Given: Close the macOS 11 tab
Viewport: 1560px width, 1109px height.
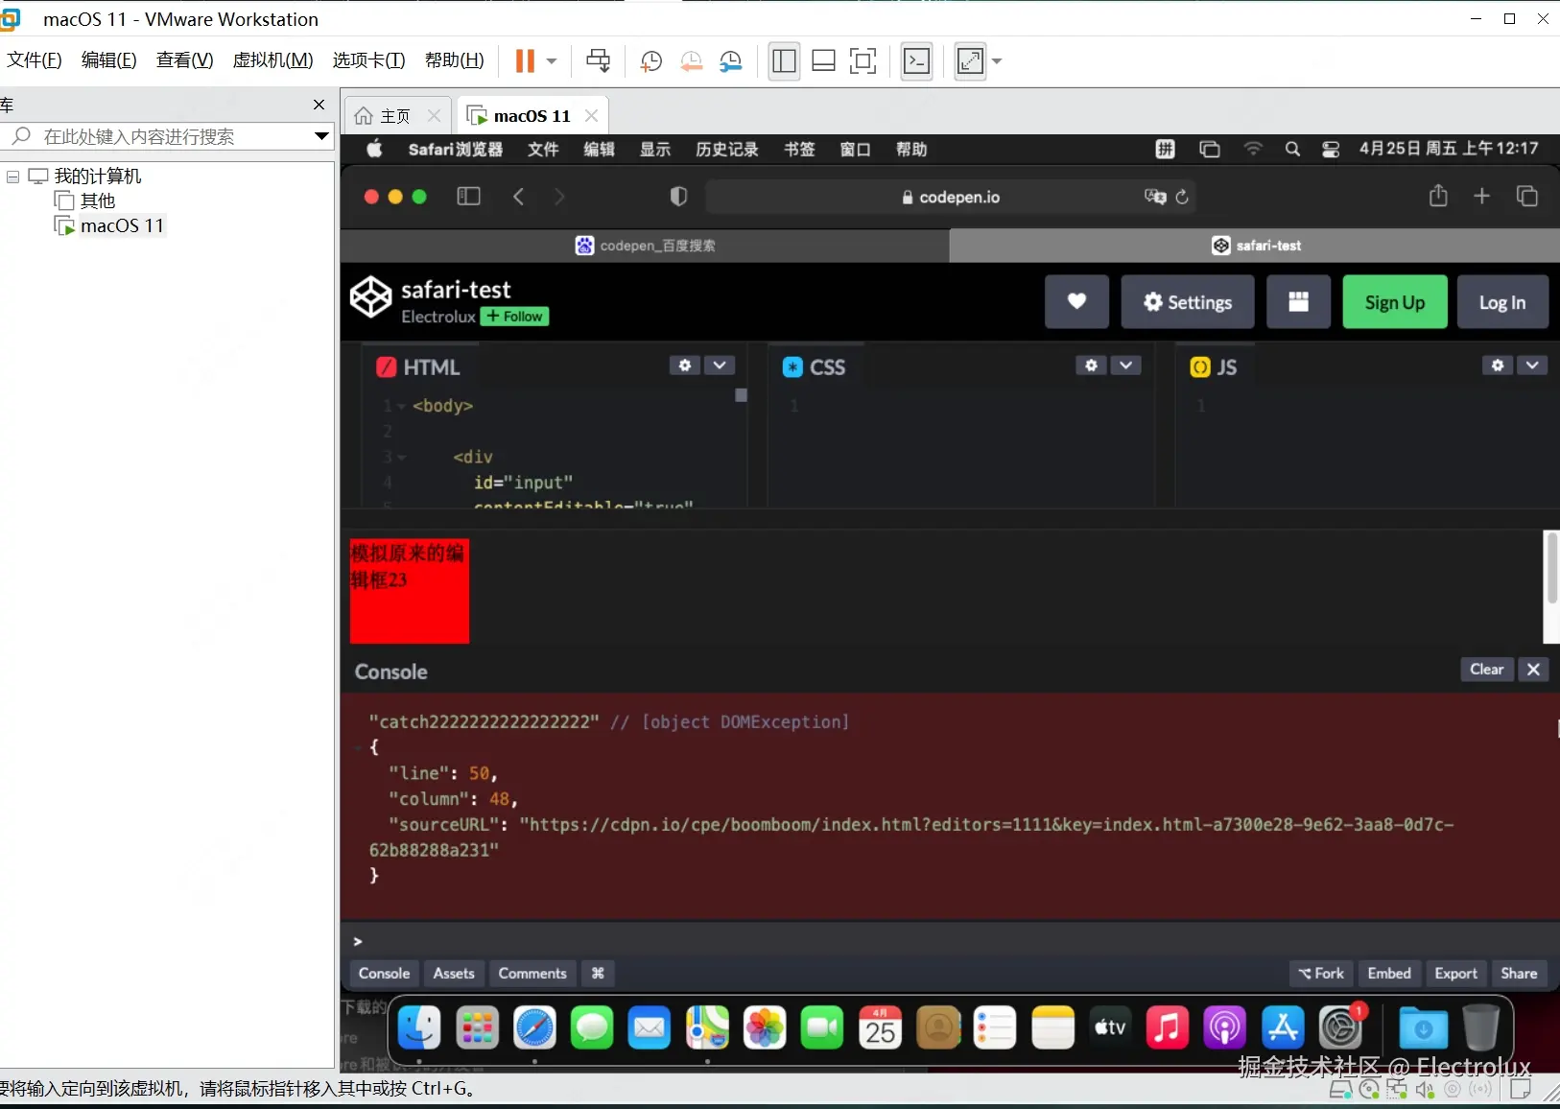Looking at the screenshot, I should [x=592, y=116].
